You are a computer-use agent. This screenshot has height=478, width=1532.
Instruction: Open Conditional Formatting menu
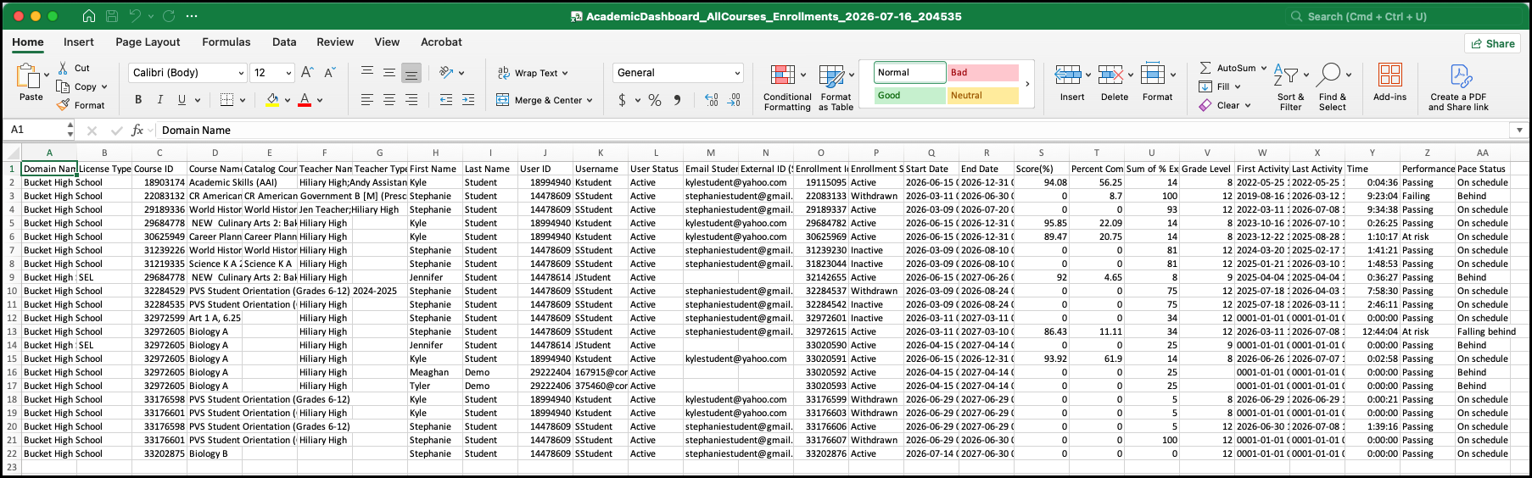pos(787,87)
